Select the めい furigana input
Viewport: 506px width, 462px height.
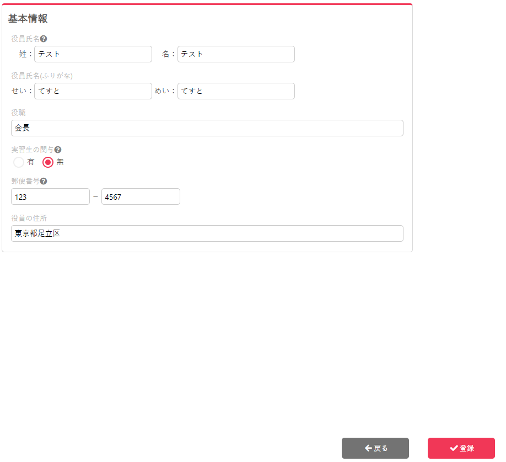(x=236, y=91)
